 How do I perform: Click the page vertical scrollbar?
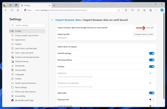(x=164, y=56)
